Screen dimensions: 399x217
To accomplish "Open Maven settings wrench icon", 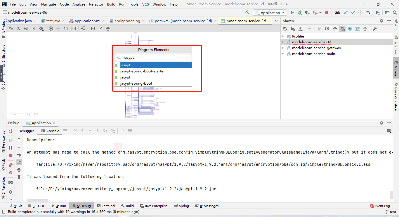I will tap(375, 29).
